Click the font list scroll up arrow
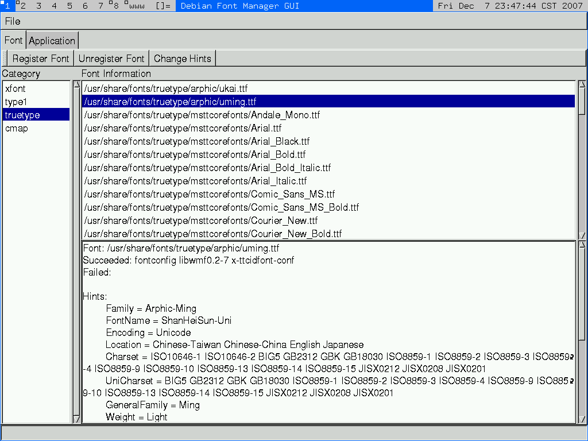 582,84
